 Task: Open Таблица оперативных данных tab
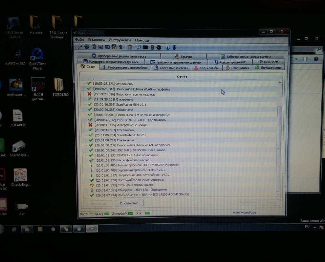pyautogui.click(x=246, y=56)
